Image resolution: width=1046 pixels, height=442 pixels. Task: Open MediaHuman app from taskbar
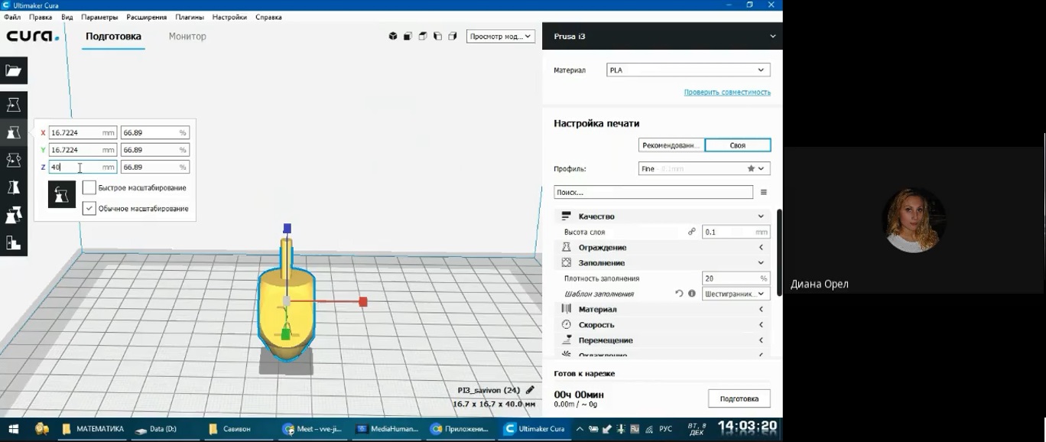(387, 429)
